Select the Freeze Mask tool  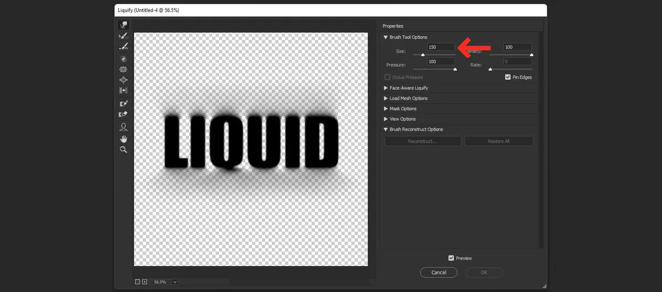click(x=124, y=104)
